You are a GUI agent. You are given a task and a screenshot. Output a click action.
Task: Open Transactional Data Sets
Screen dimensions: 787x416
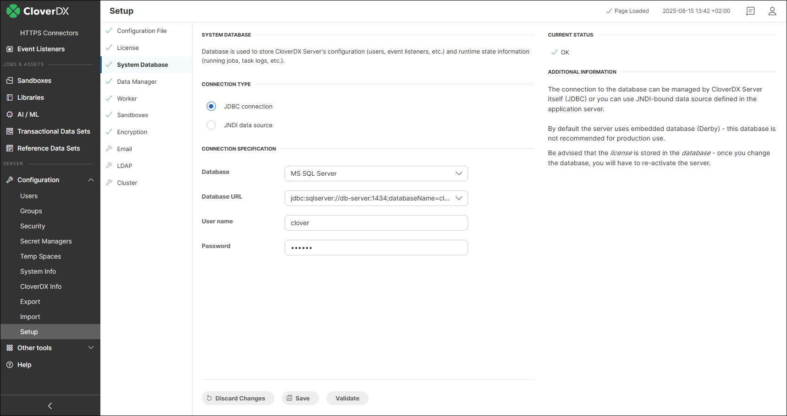click(54, 131)
